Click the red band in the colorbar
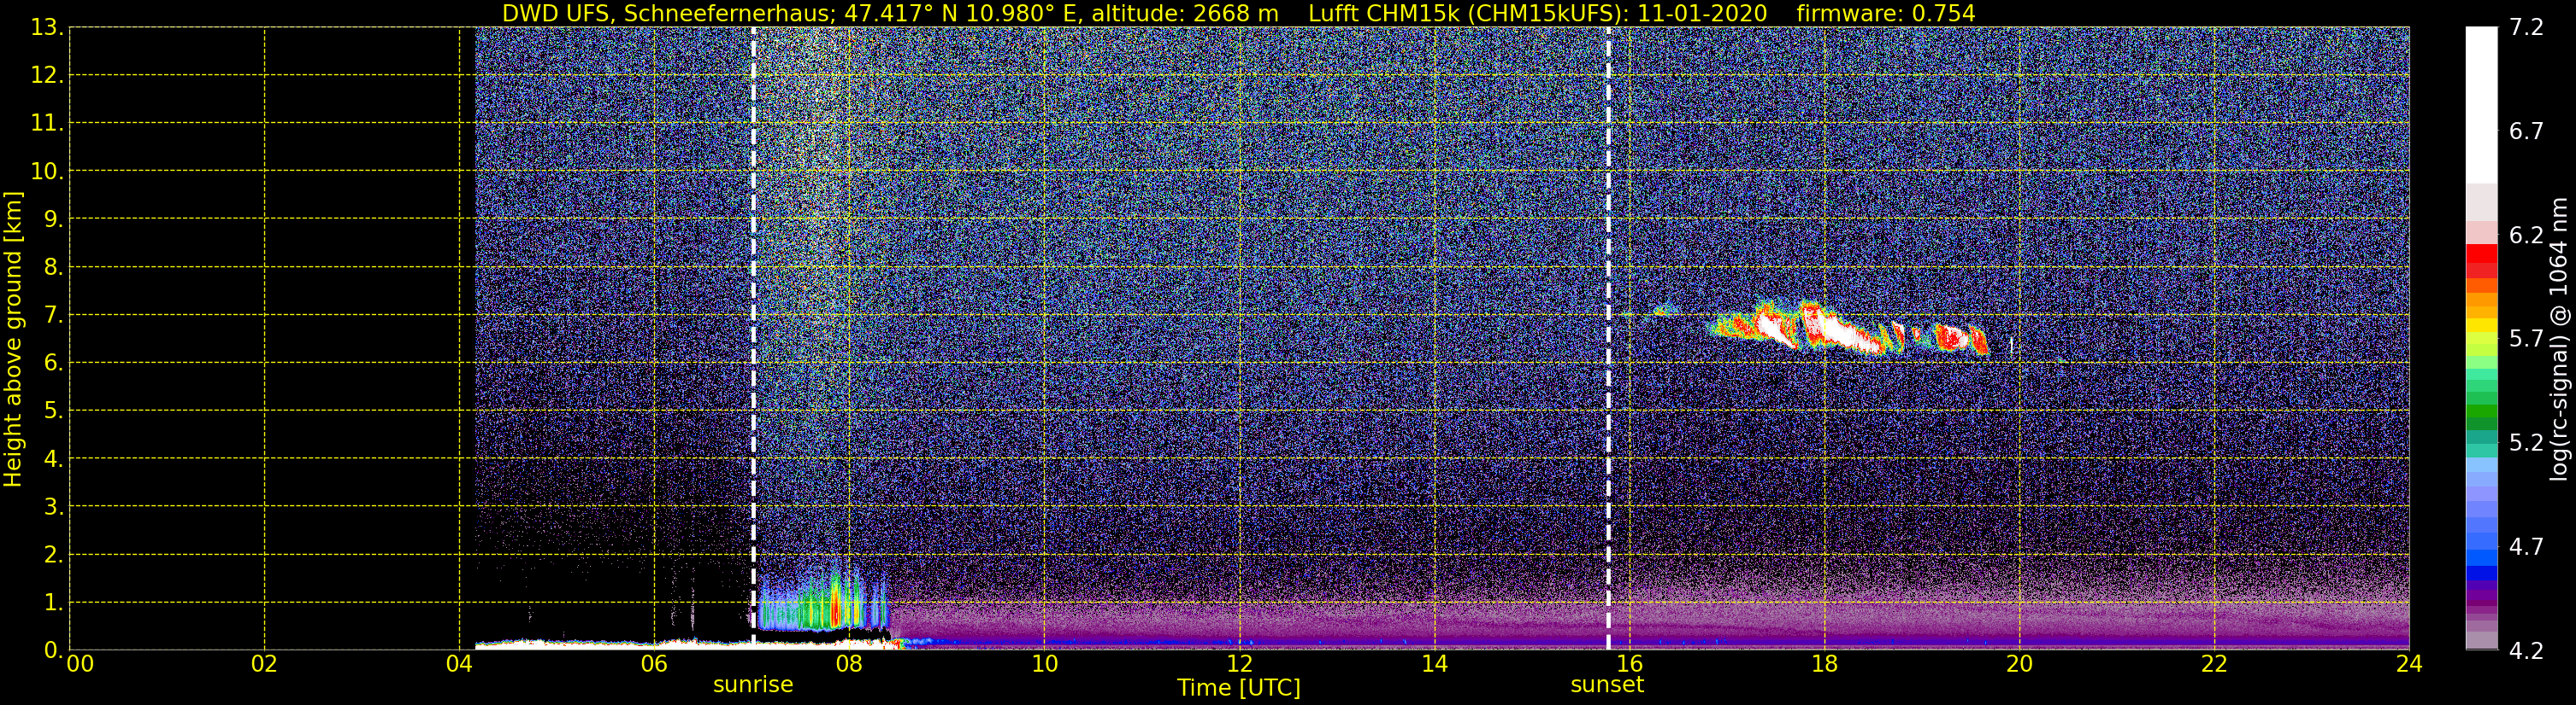 pos(2481,260)
